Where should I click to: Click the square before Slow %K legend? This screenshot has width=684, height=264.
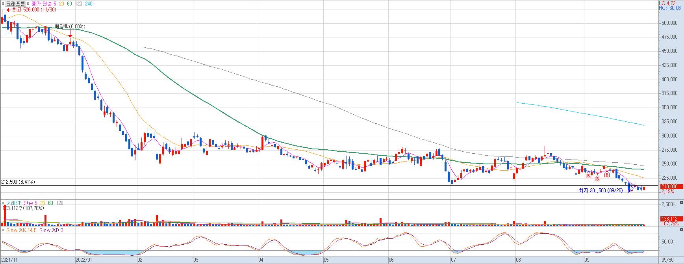[x=3, y=230]
